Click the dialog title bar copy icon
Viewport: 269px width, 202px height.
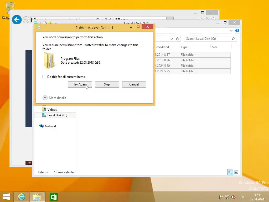pos(38,28)
